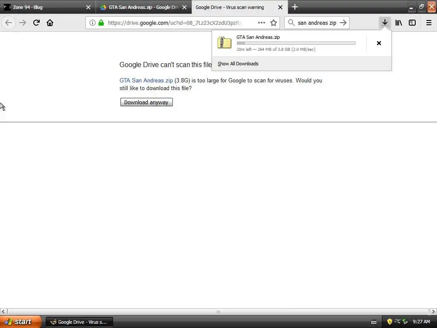Select the Google Drive taskbar button
437x328 pixels.
click(x=79, y=322)
